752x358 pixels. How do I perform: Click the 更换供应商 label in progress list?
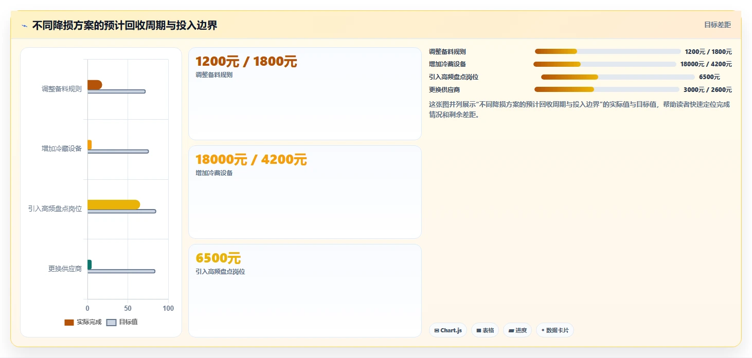pos(444,90)
